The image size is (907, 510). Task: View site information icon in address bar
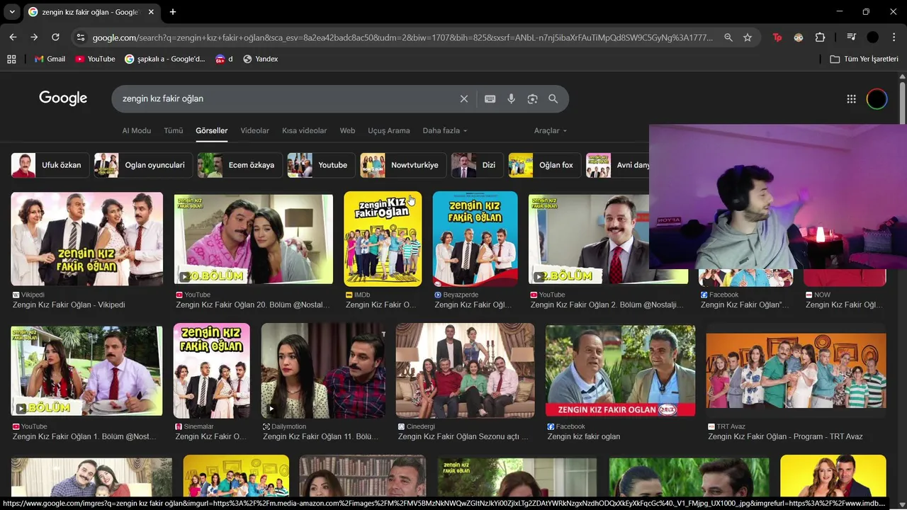pyautogui.click(x=80, y=38)
